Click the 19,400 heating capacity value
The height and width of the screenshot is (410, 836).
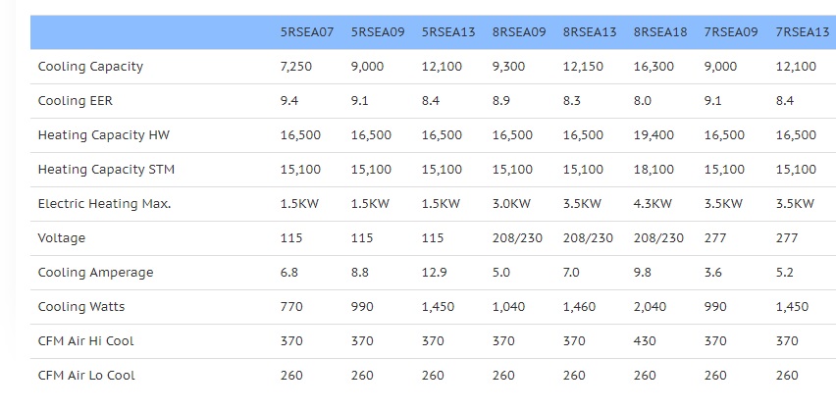pyautogui.click(x=653, y=135)
